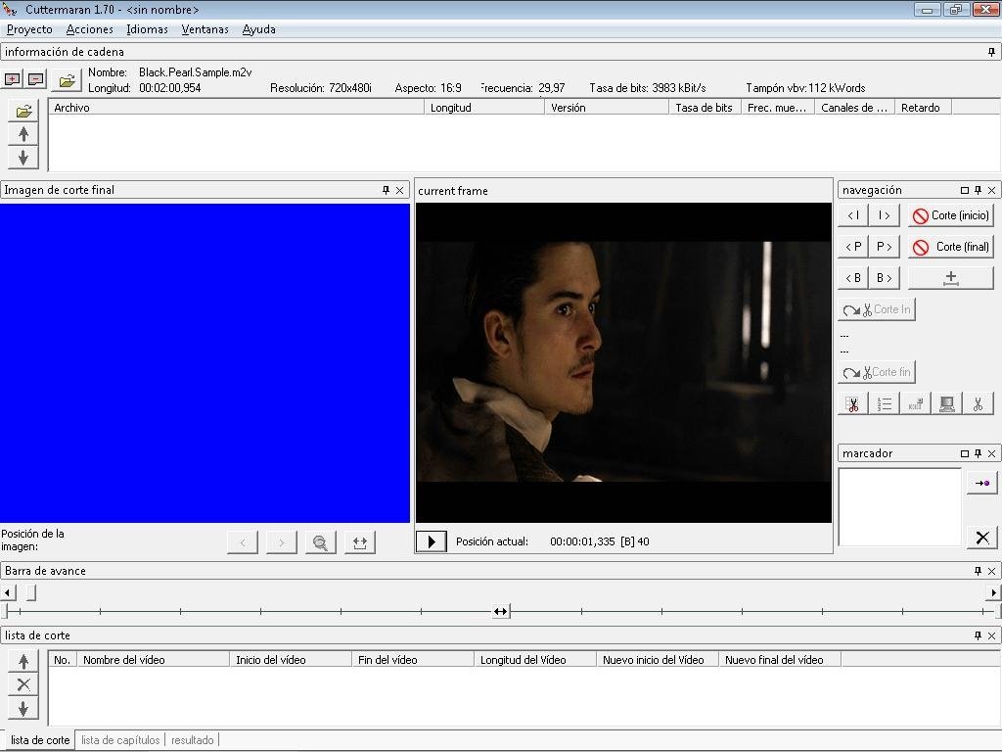Close the navegación panel
The image size is (1002, 752).
pos(992,191)
